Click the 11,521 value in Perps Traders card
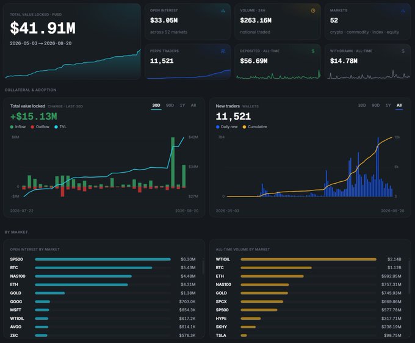This screenshot has height=343, width=415. point(162,61)
